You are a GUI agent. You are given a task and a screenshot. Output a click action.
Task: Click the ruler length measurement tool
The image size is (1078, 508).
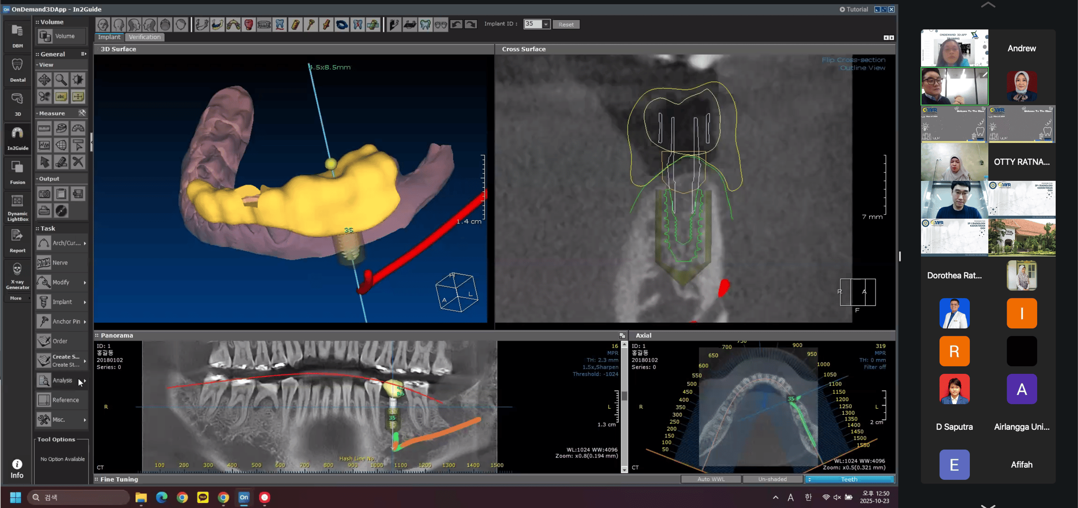(44, 128)
